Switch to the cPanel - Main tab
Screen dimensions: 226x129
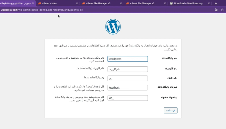(x=58, y=3)
